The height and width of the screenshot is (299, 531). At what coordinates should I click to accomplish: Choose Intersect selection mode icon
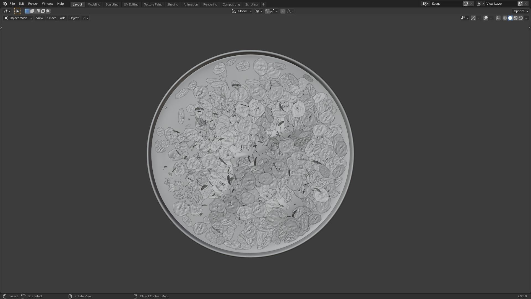(x=48, y=11)
